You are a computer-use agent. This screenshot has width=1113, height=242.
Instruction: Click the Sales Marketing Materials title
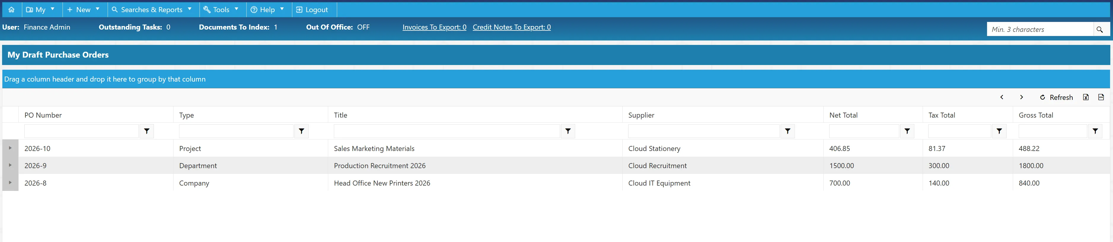pos(374,149)
